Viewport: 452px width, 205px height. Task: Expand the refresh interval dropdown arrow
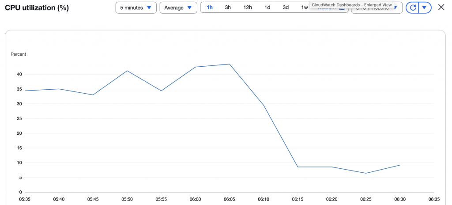424,8
